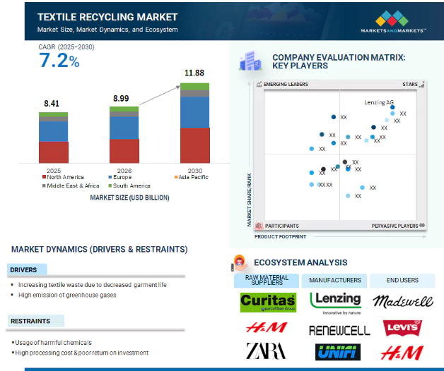Click the Middle East & Africa gray legend marker
The image size is (444, 371).
click(x=44, y=186)
